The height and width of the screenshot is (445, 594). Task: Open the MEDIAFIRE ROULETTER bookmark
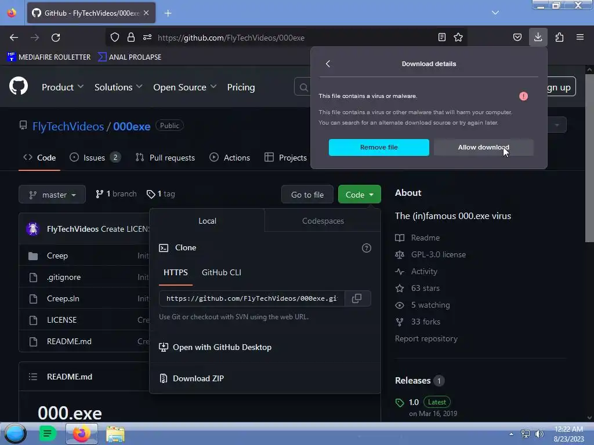click(49, 57)
